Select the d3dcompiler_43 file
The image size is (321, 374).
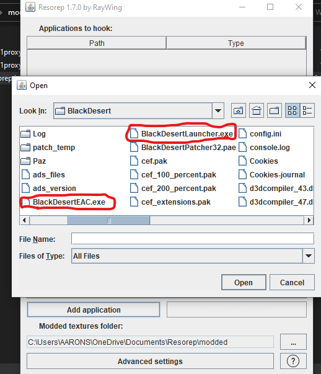[276, 188]
